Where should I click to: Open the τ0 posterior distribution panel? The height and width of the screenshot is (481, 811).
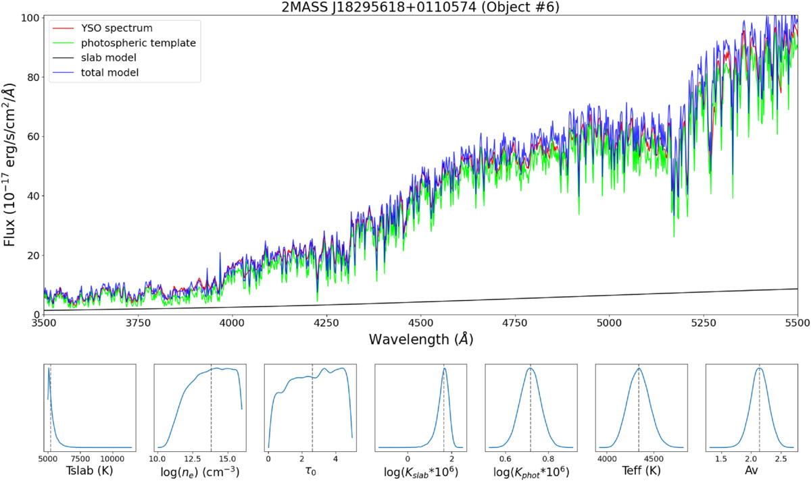tap(310, 407)
